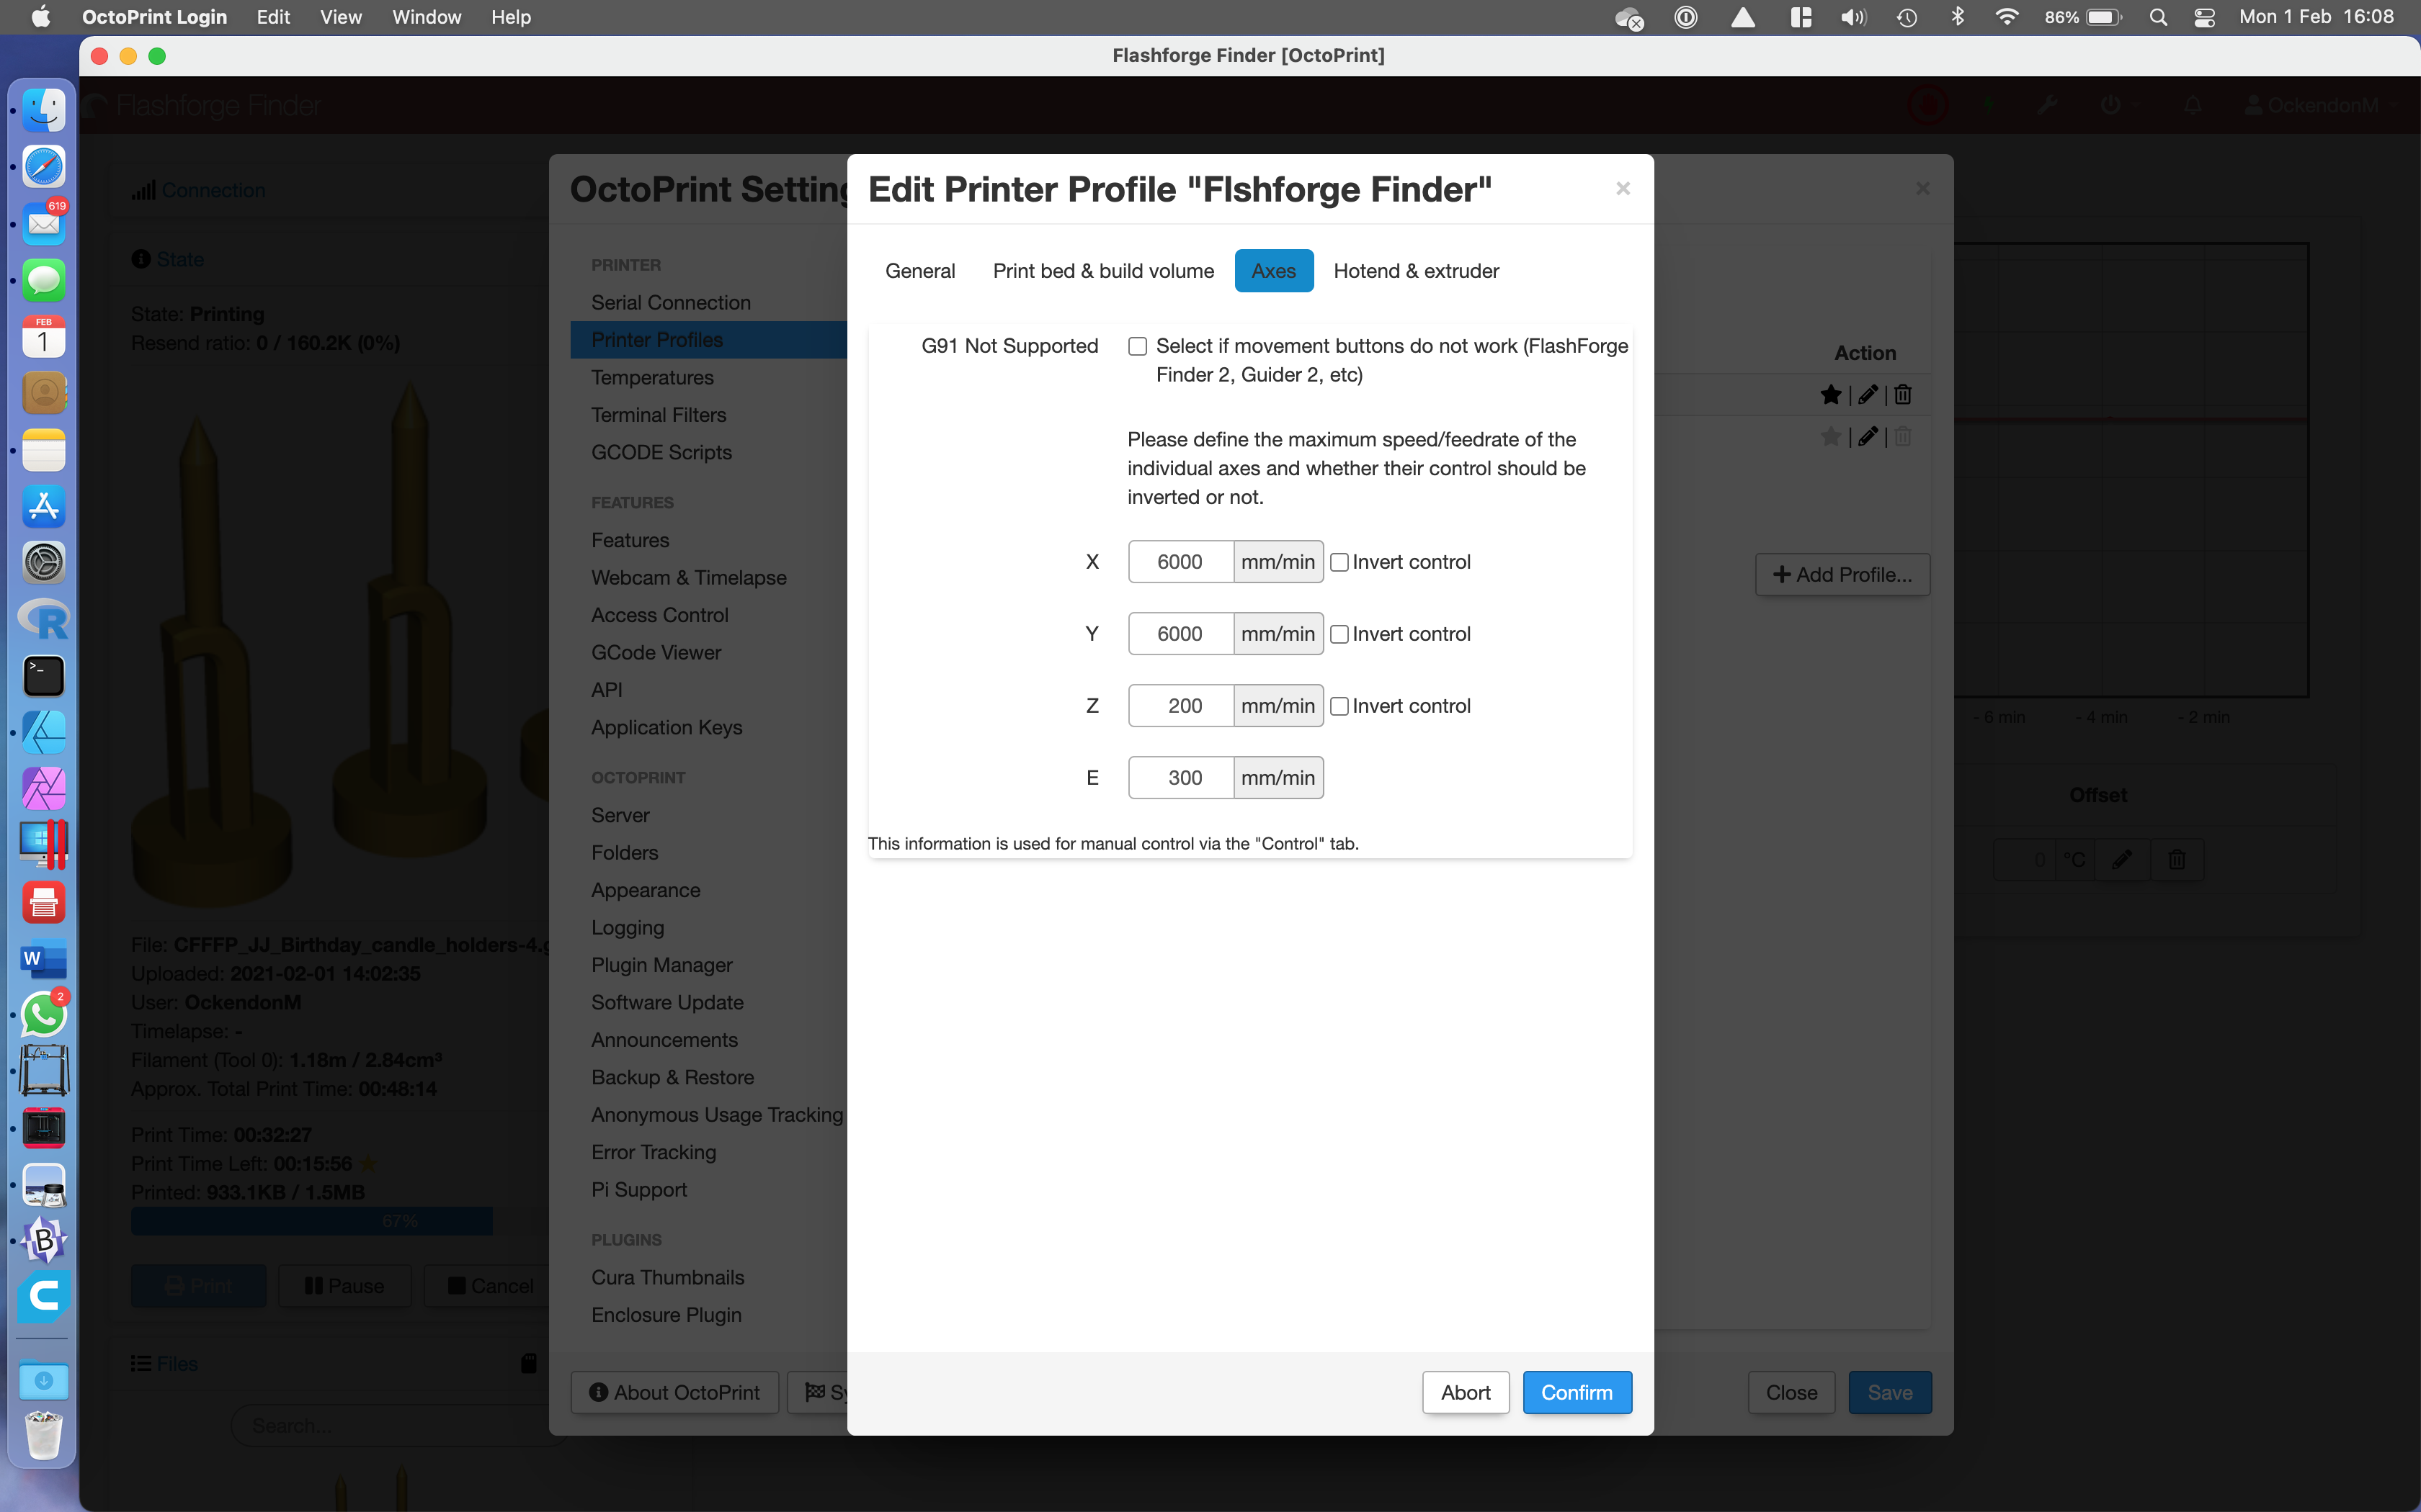
Task: Click the Temperatures sidebar item
Action: pyautogui.click(x=654, y=377)
